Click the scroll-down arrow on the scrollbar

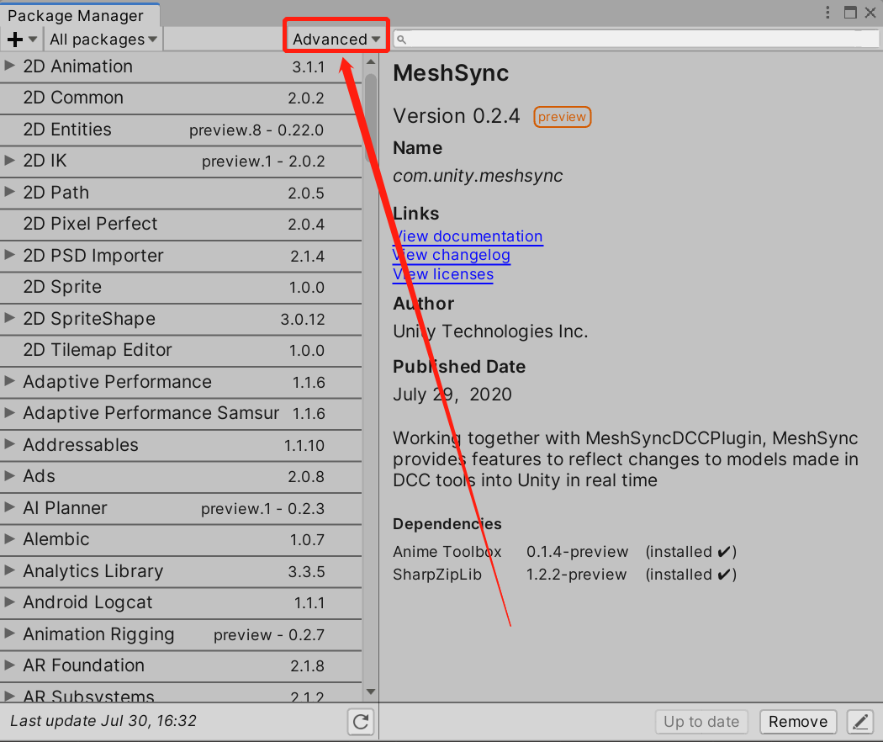(x=371, y=692)
